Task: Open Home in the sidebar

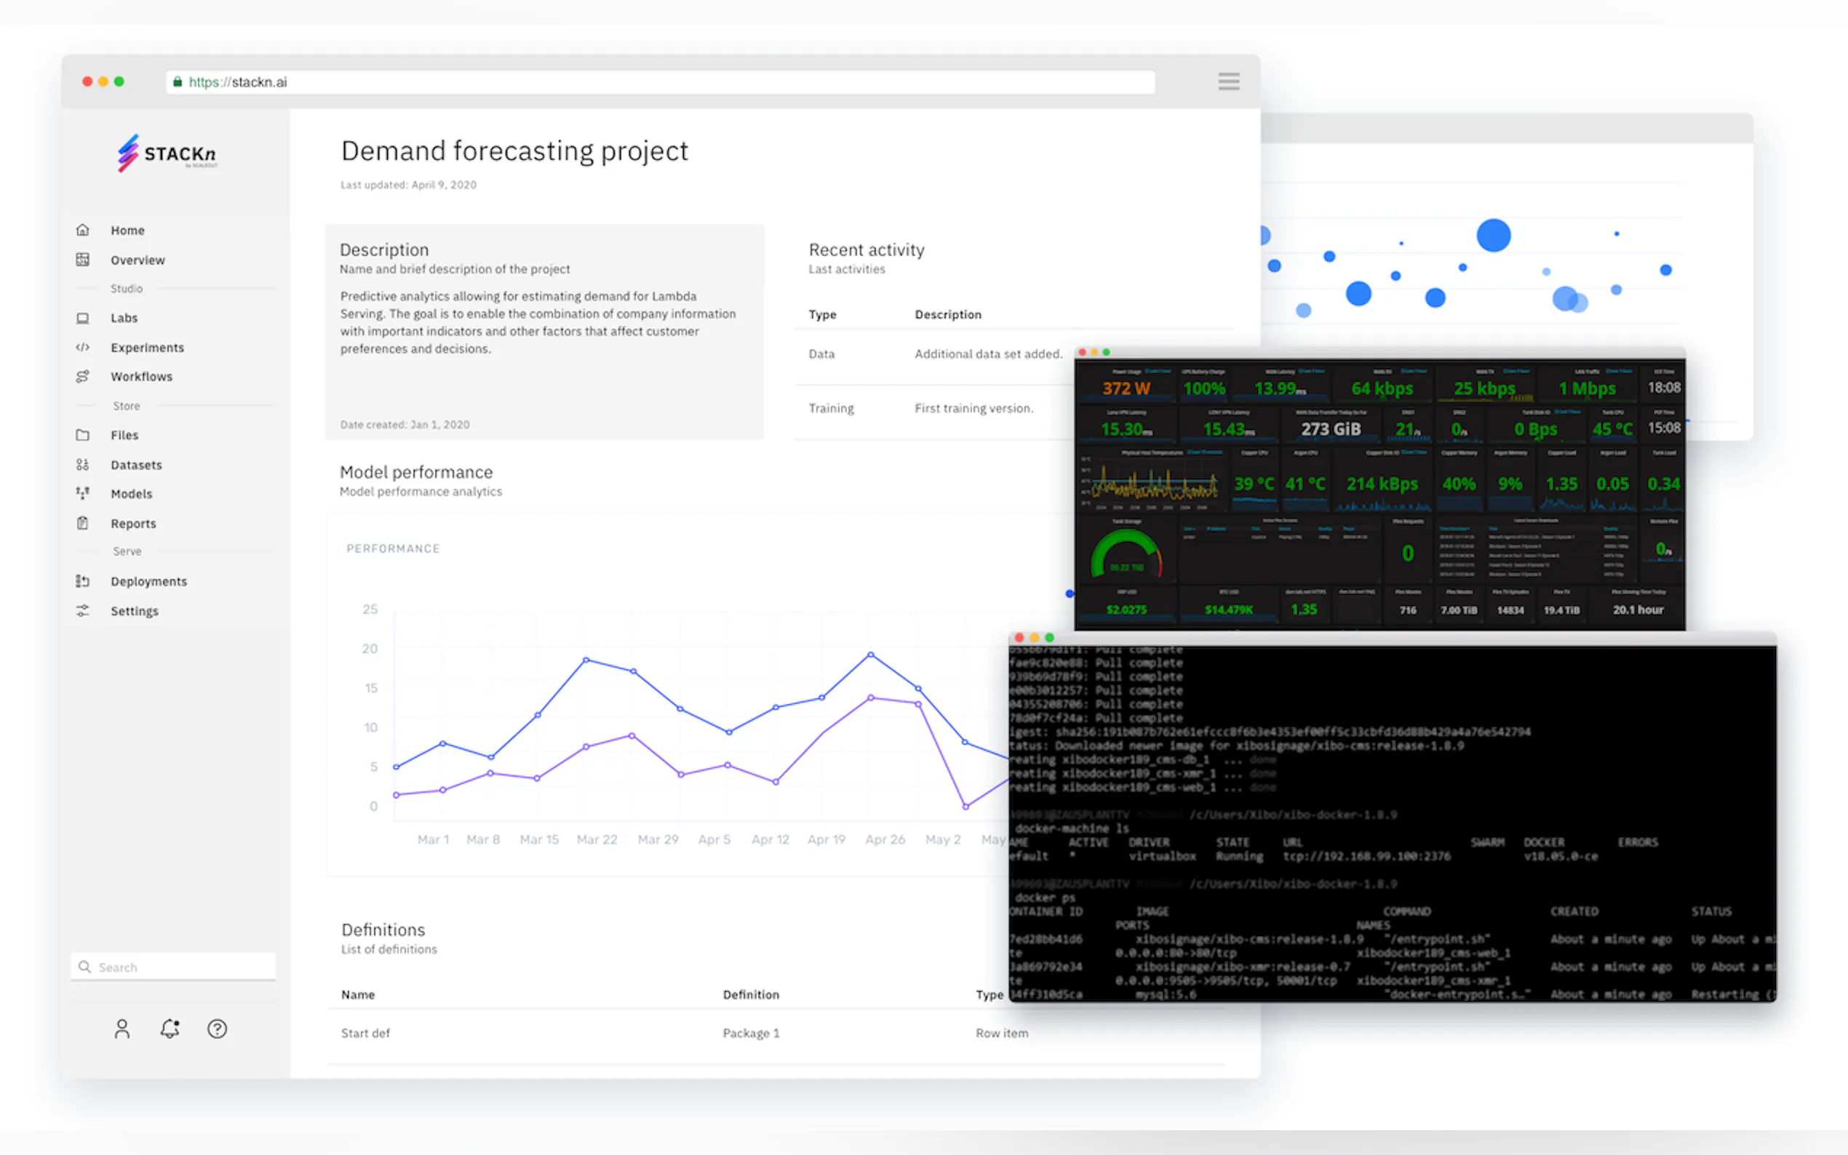Action: click(127, 230)
